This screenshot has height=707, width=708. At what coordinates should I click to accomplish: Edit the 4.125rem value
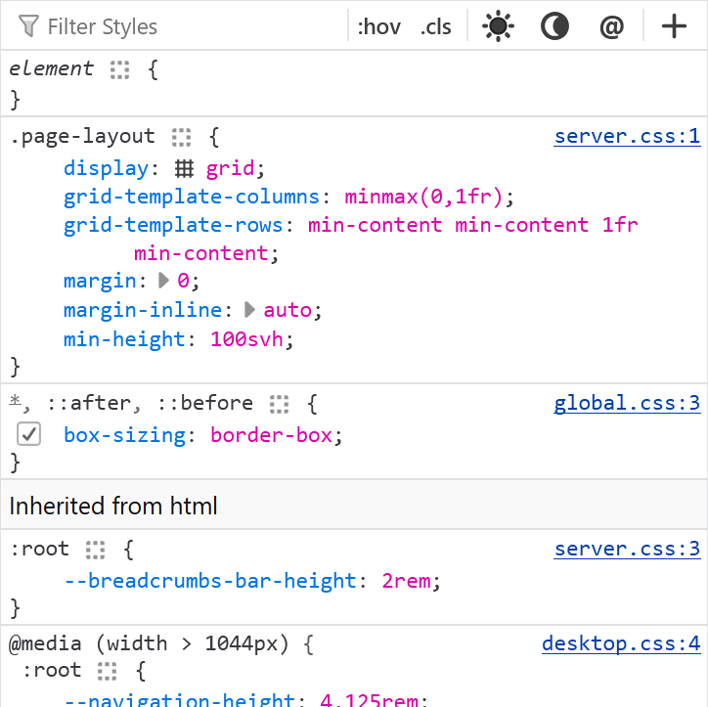click(x=369, y=699)
